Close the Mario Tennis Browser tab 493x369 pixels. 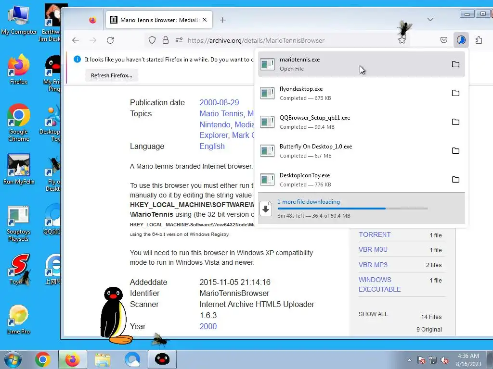(205, 20)
